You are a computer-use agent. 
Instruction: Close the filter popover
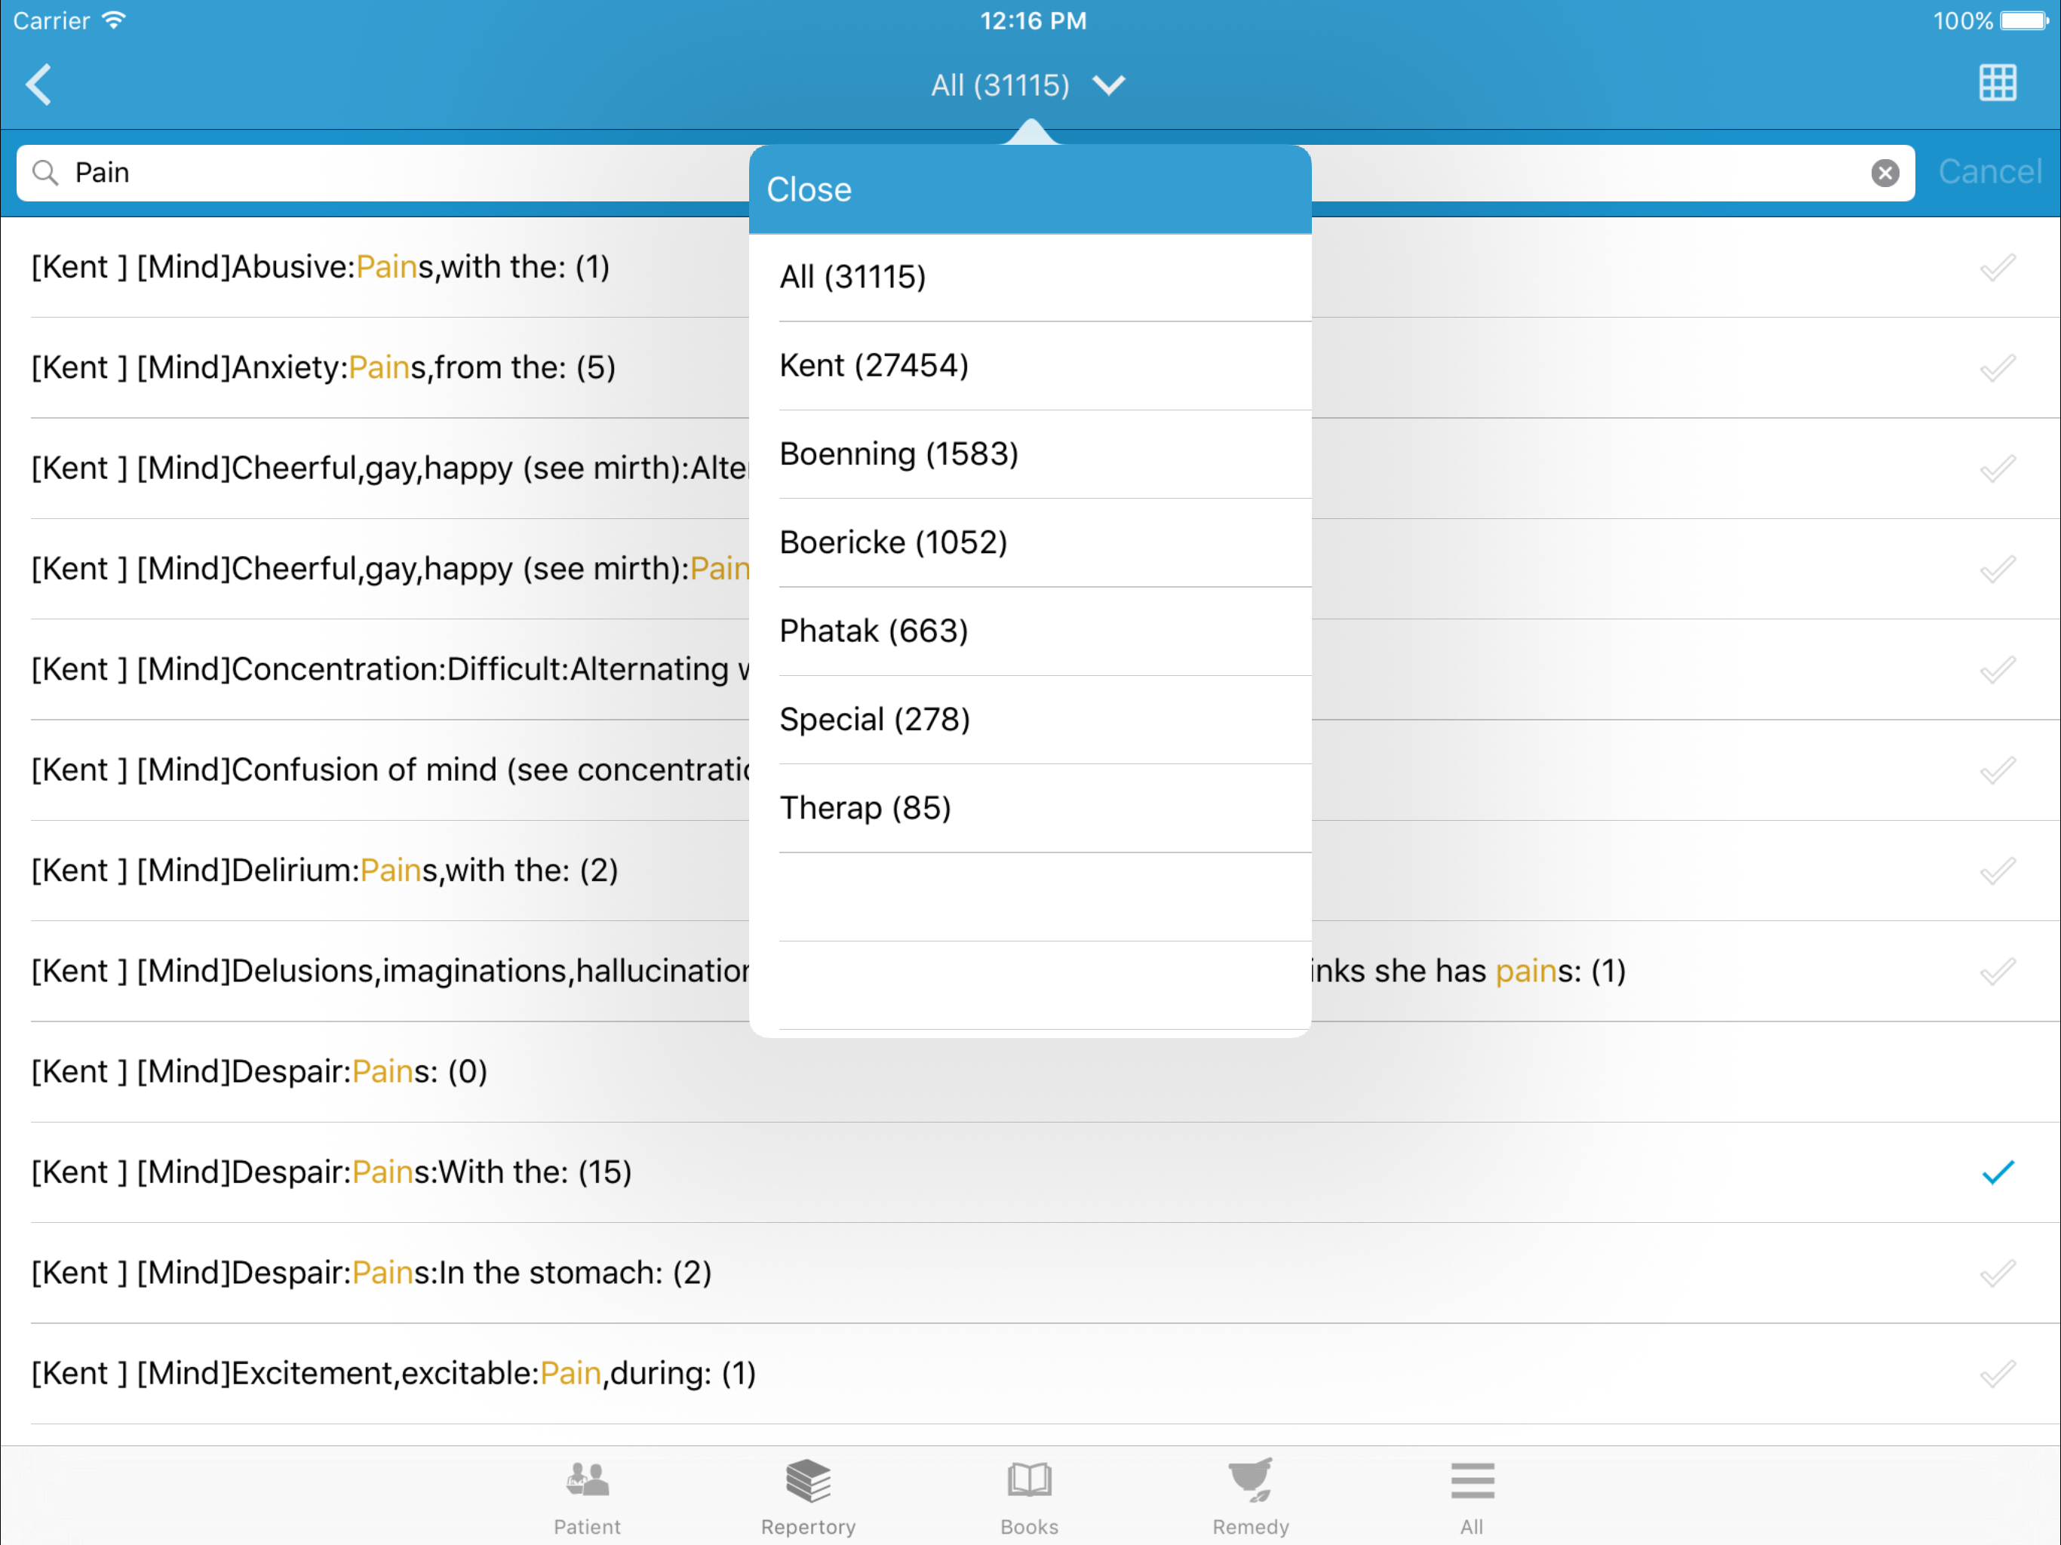tap(809, 190)
